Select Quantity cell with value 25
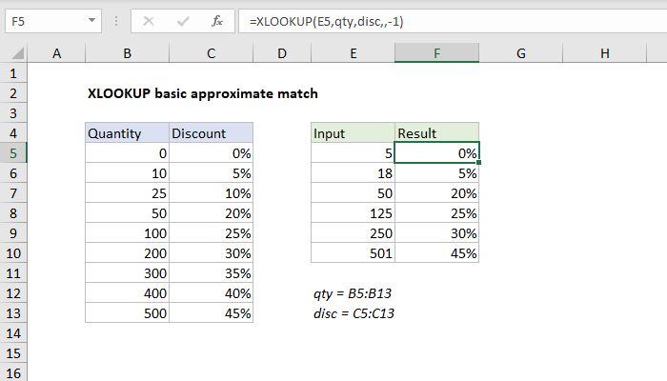 (127, 193)
